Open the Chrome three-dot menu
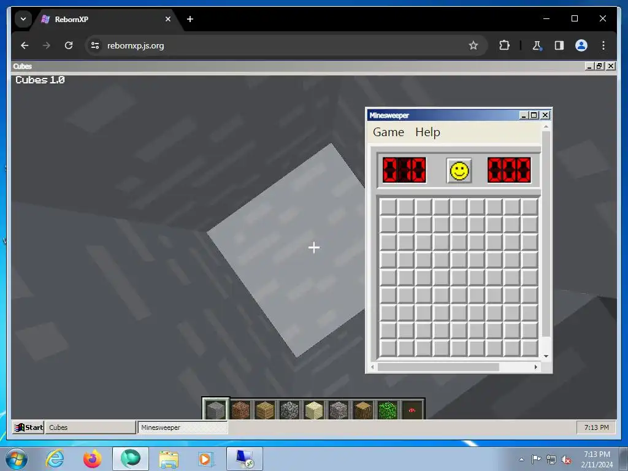 pyautogui.click(x=603, y=45)
